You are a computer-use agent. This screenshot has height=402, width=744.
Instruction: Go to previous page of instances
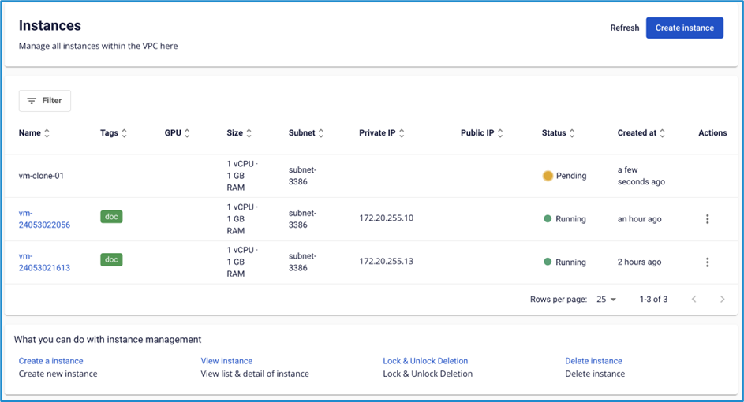tap(694, 300)
